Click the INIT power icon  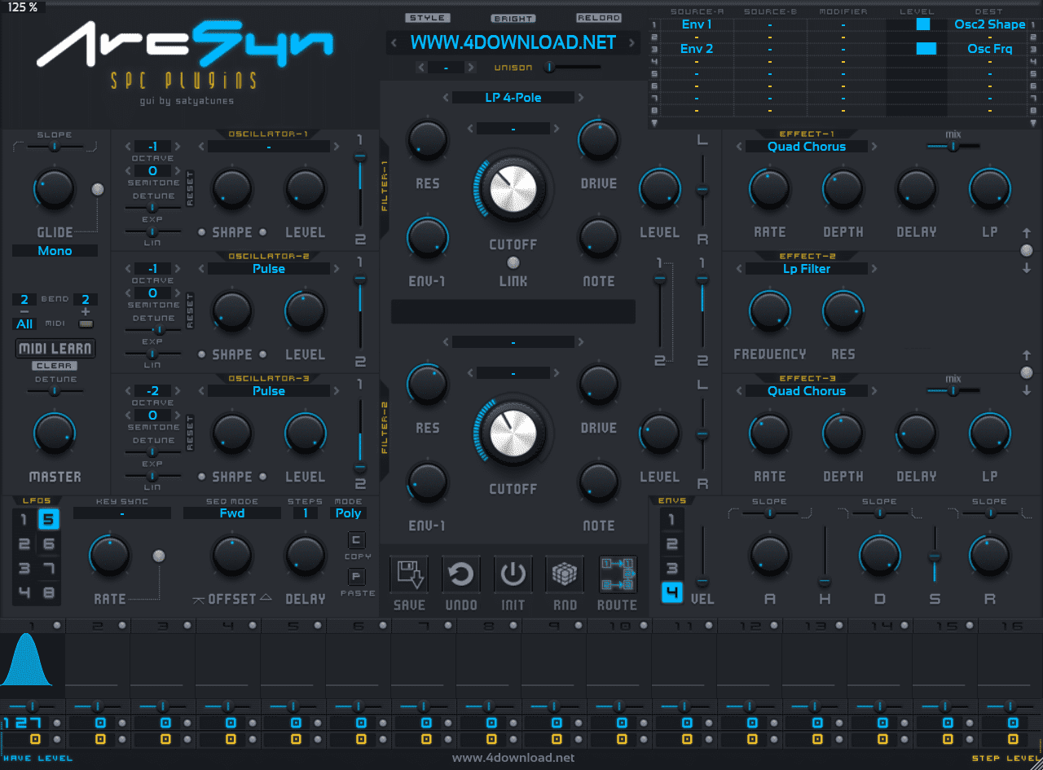[x=513, y=575]
